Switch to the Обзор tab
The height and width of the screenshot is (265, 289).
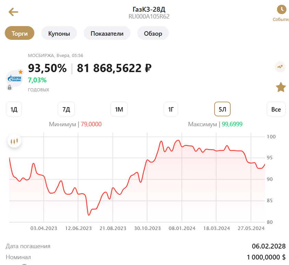click(153, 33)
